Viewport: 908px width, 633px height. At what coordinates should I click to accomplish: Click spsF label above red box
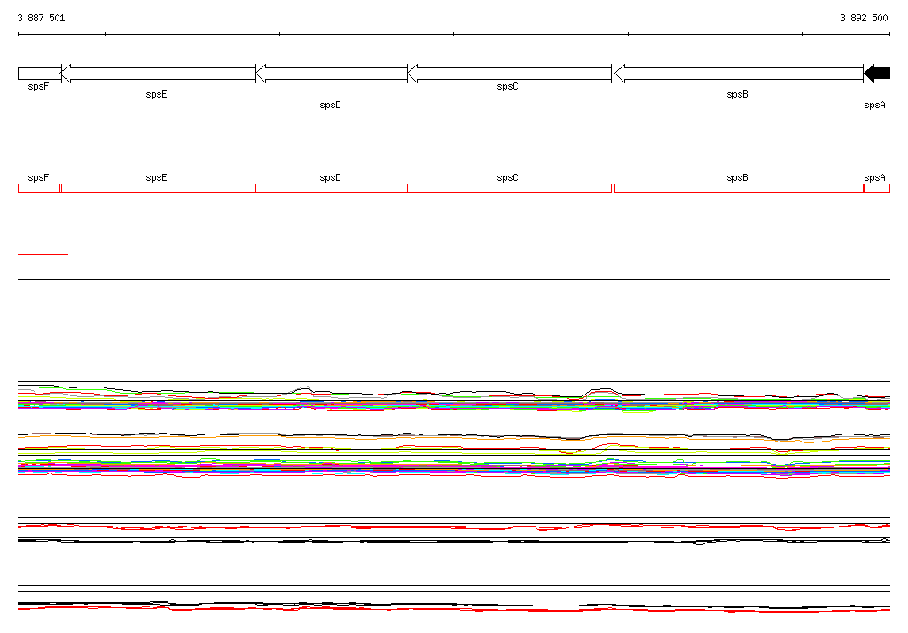[x=38, y=178]
